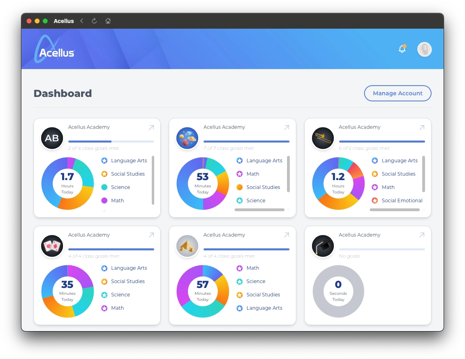Image resolution: width=465 pixels, height=359 pixels.
Task: Click Social Emotional star in 1.2 Hours card
Action: 375,201
